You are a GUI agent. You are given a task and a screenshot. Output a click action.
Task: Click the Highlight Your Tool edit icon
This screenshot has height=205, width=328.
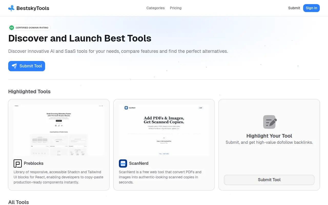coord(270,122)
